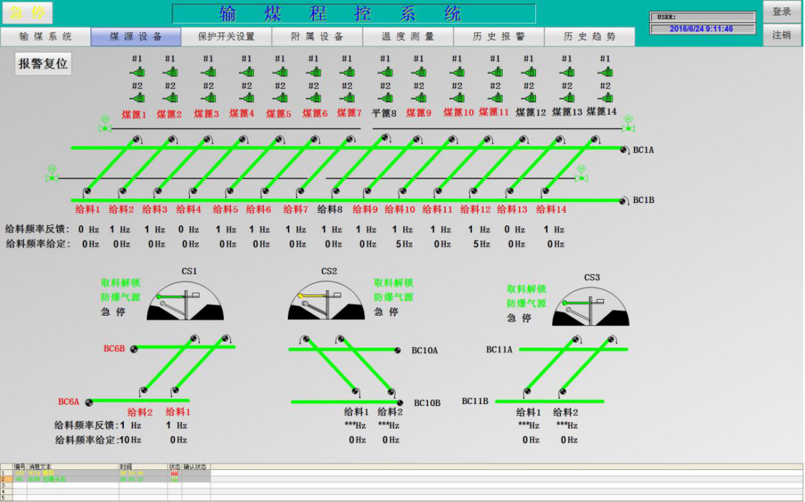This screenshot has width=805, height=502.
Task: Click CS3 急停 status text
Action: [x=519, y=318]
